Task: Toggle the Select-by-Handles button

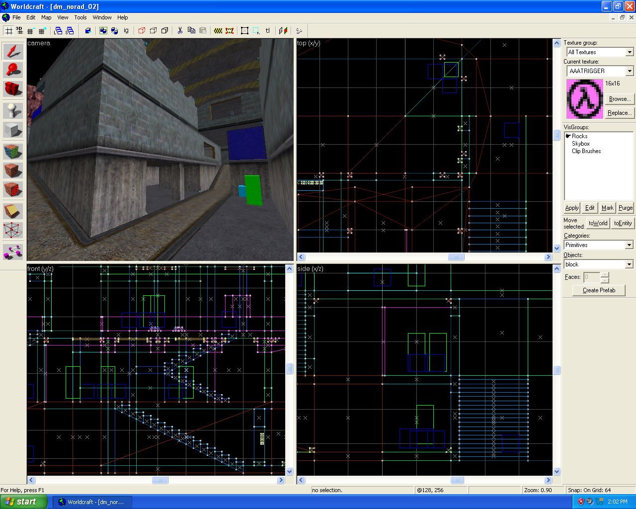Action: [x=244, y=31]
